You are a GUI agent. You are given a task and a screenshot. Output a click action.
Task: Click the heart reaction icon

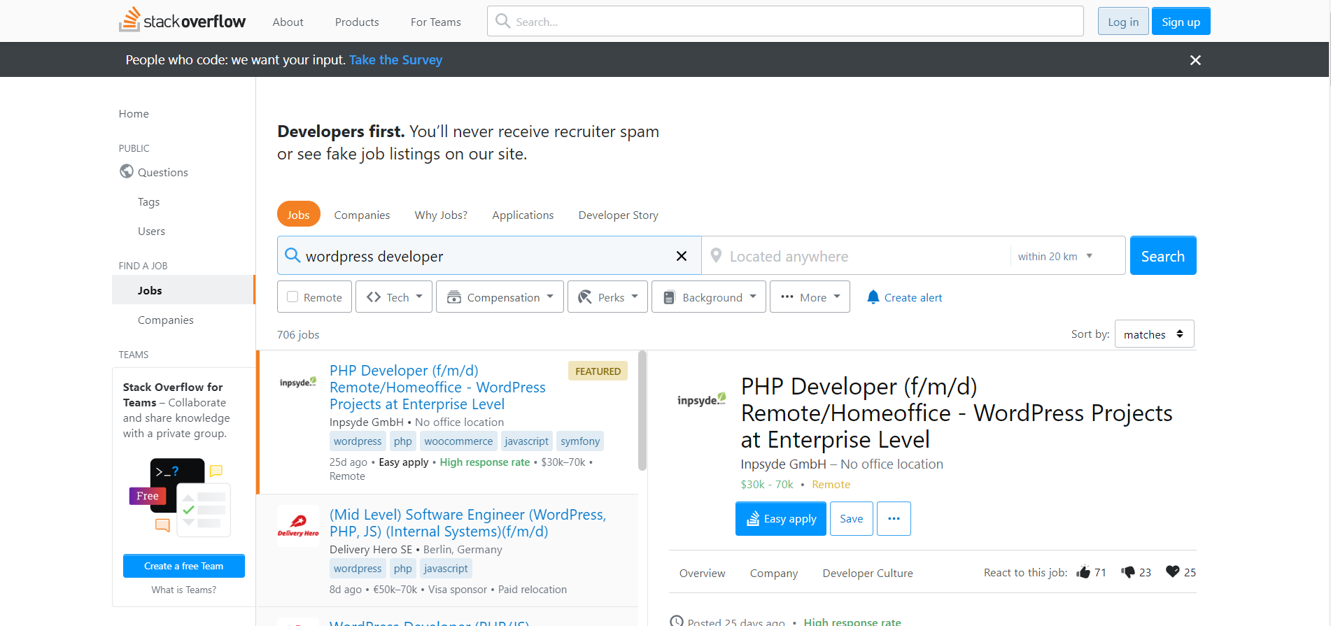pos(1173,572)
